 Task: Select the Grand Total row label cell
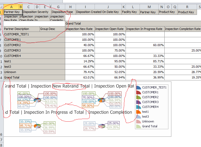34,77
